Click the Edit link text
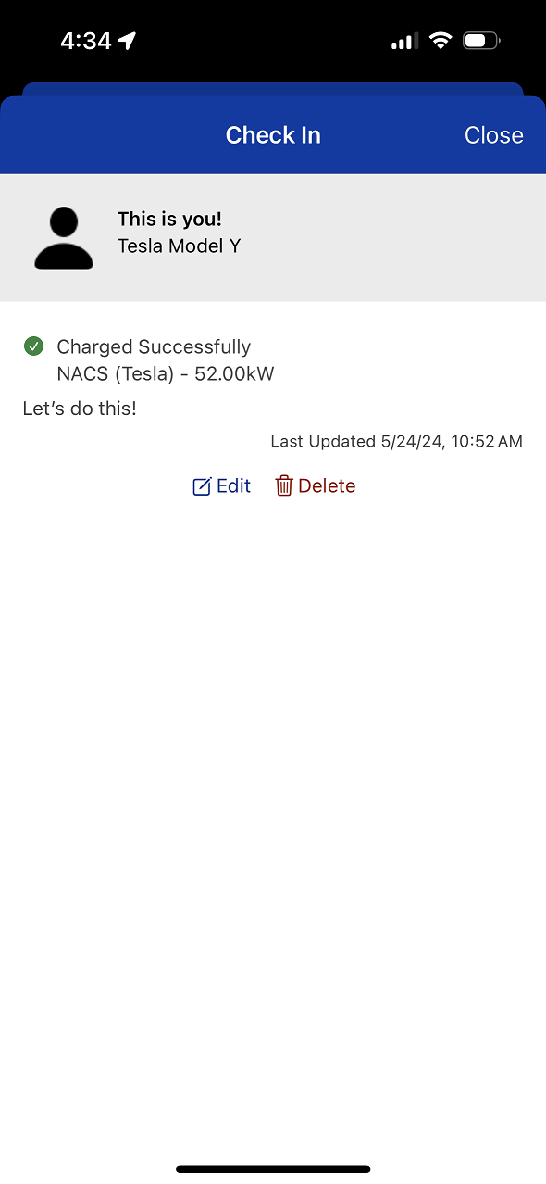546x1184 pixels. (x=233, y=485)
